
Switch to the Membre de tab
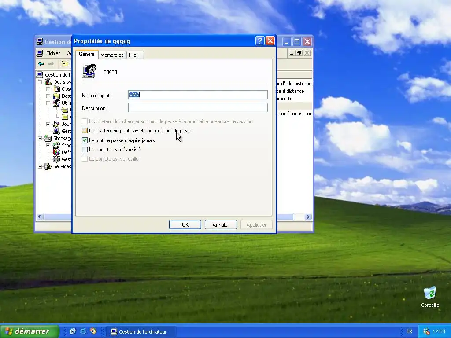point(112,55)
